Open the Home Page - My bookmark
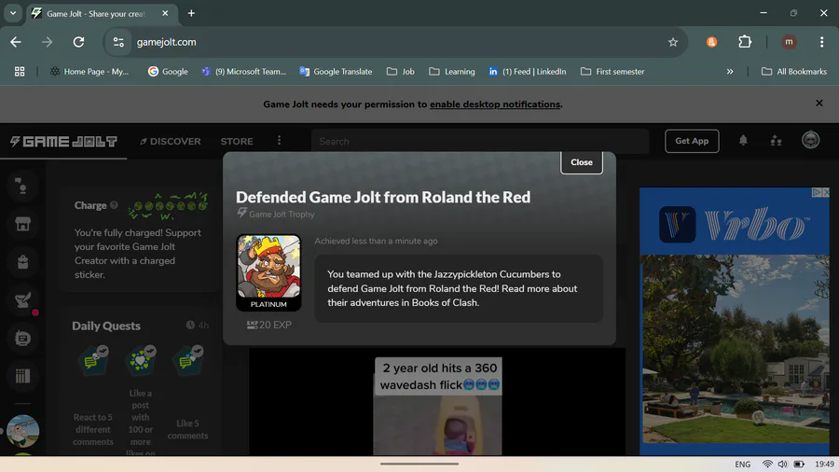 click(x=89, y=71)
